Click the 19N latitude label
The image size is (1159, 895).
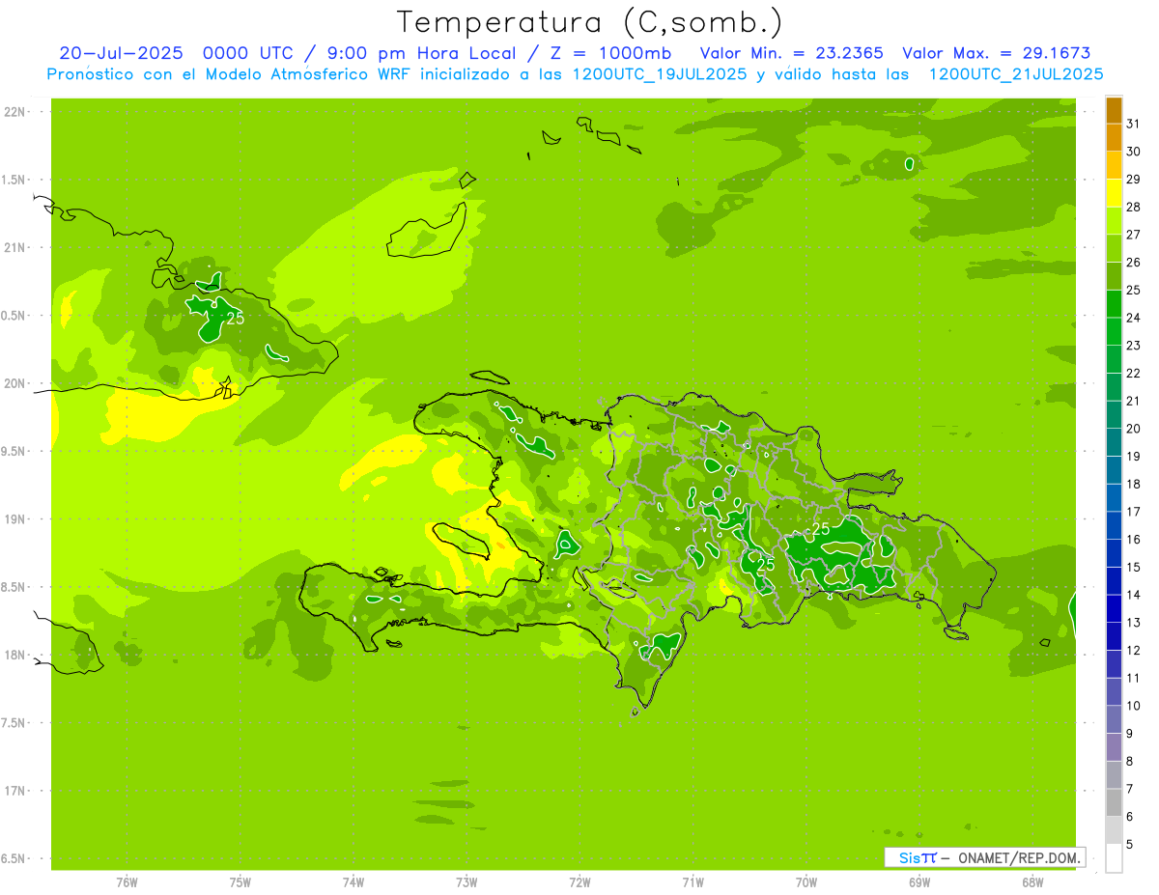[x=15, y=519]
